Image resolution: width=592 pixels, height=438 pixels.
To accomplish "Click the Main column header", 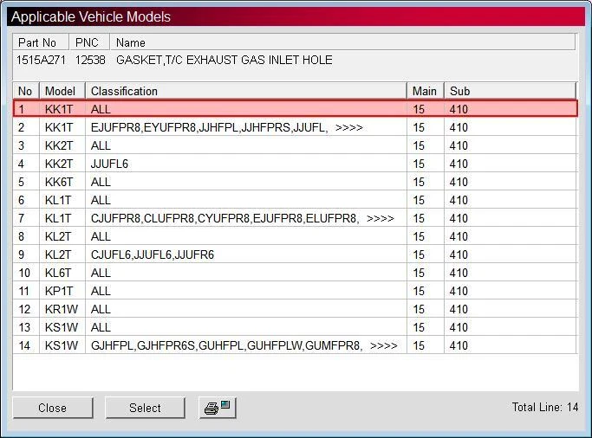I will point(426,91).
